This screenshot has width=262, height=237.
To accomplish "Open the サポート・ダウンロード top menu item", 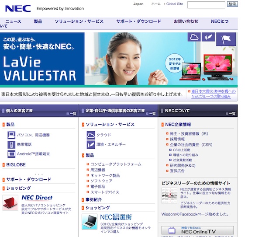I will pos(139,21).
